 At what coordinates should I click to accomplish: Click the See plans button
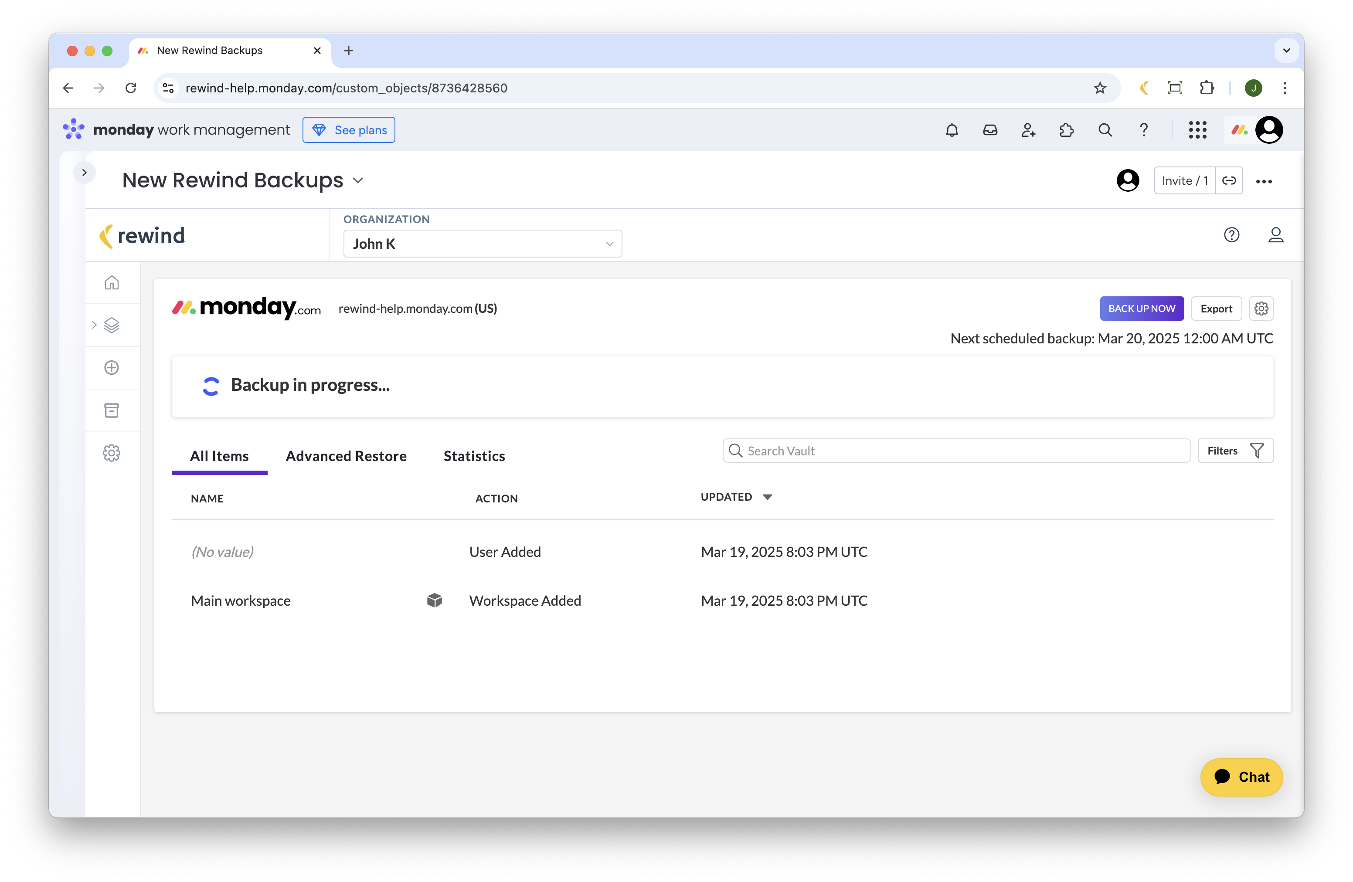pyautogui.click(x=348, y=130)
